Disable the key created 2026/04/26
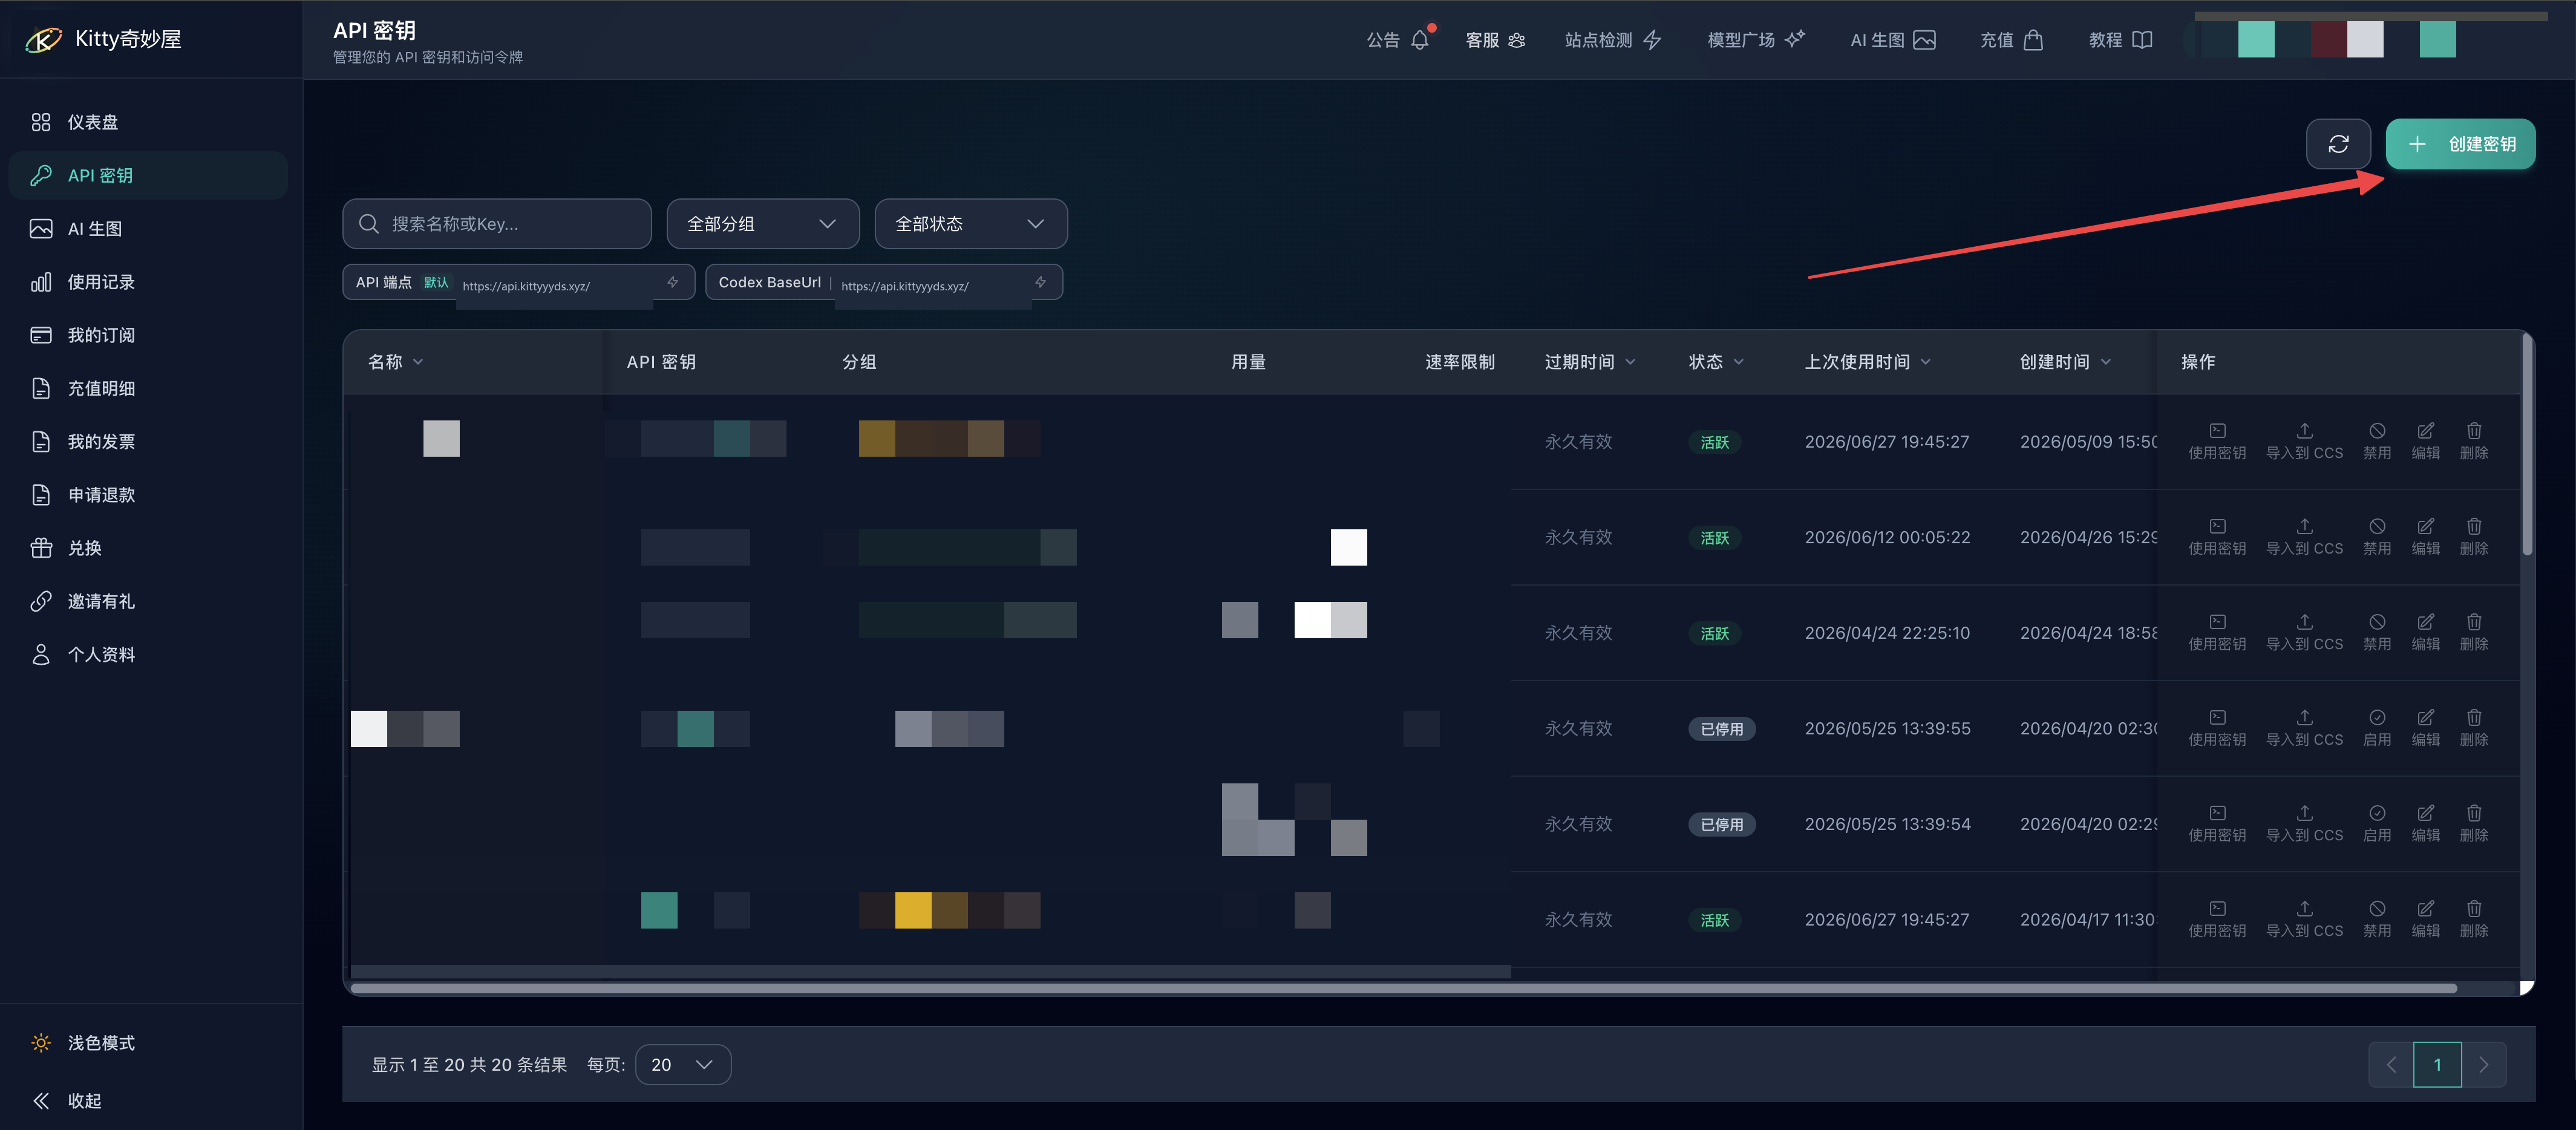This screenshot has height=1130, width=2576. click(x=2377, y=537)
